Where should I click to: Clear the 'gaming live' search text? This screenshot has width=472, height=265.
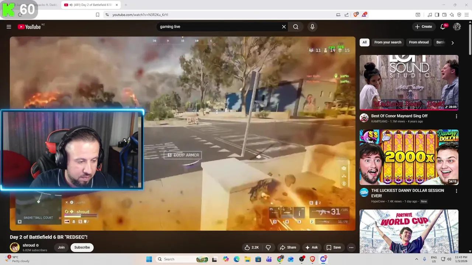click(x=284, y=26)
